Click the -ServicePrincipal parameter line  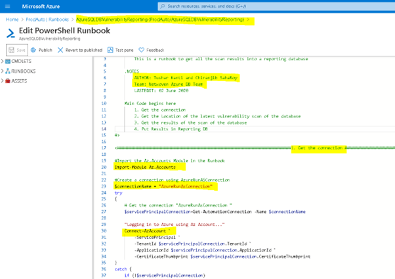point(157,237)
